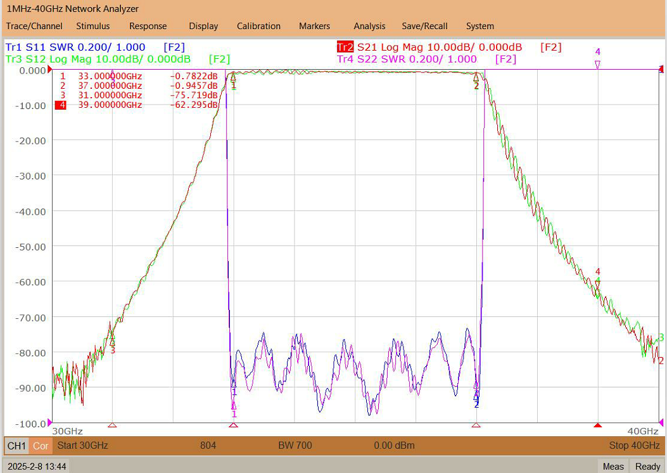Screen dimensions: 667x473
Task: Click magenta marker 4 triangle above graph
Action: [598, 65]
